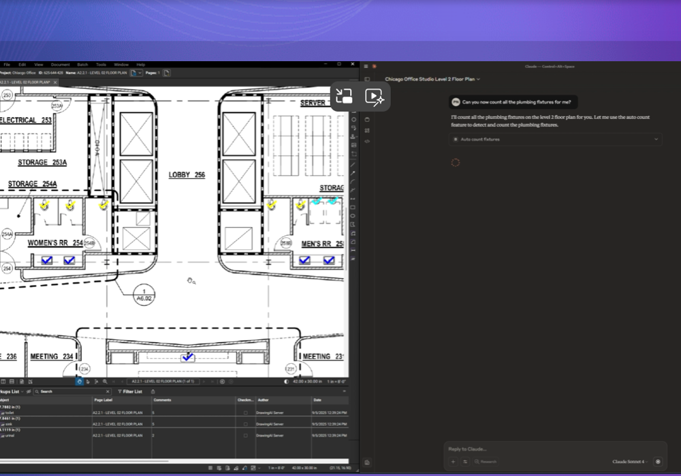Tick the checkmark box for the sink row

coord(245,424)
